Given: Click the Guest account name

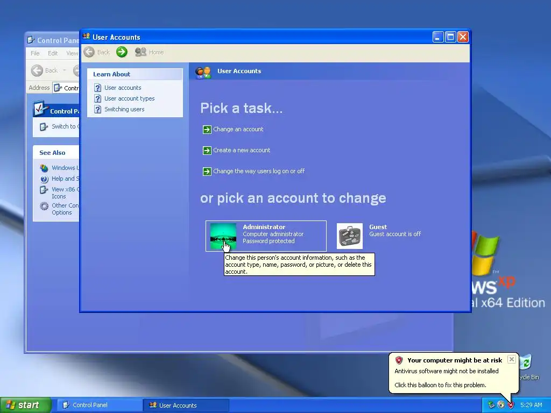Looking at the screenshot, I should [378, 227].
